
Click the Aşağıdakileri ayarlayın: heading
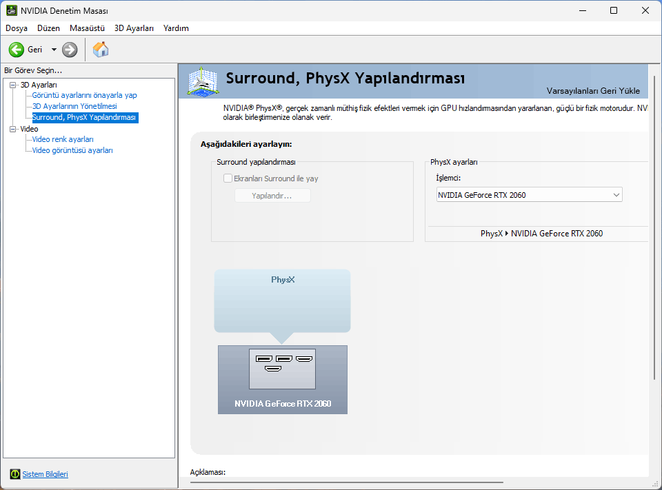tap(246, 144)
